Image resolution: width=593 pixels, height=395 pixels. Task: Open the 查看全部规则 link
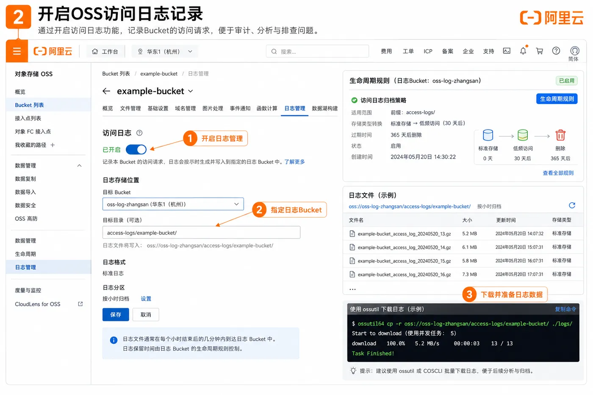coord(558,173)
